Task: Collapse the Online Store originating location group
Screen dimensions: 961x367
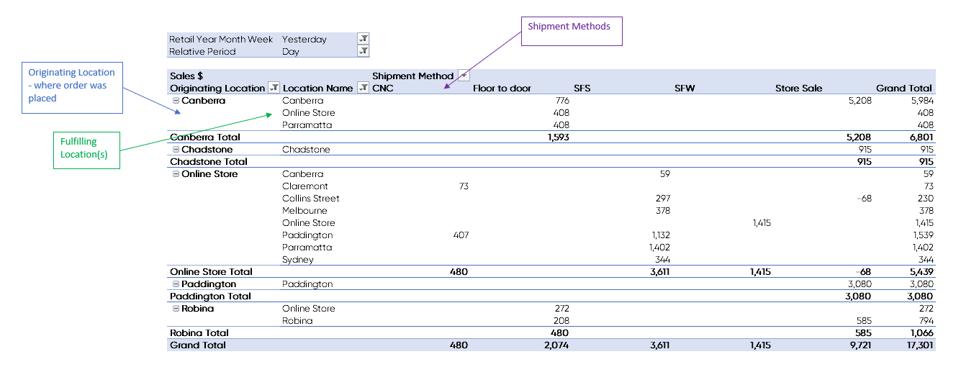Action: 176,174
